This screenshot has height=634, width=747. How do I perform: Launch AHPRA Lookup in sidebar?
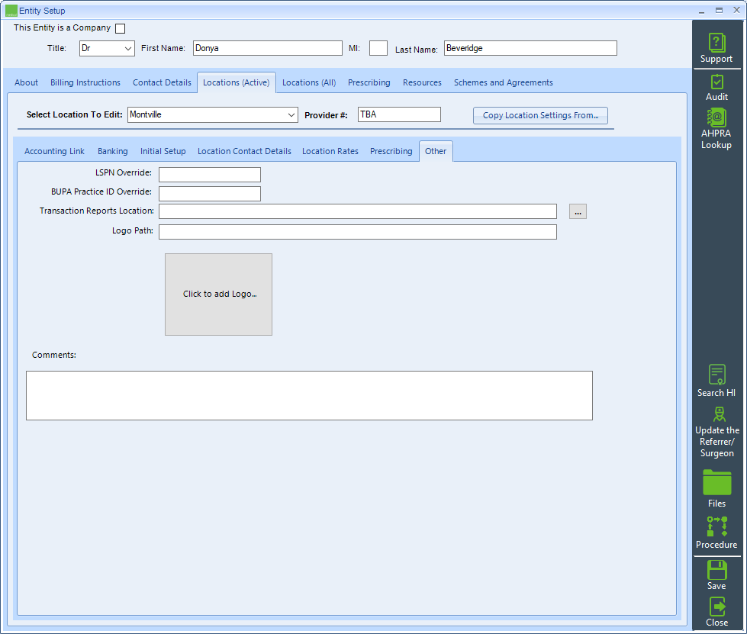pos(716,129)
